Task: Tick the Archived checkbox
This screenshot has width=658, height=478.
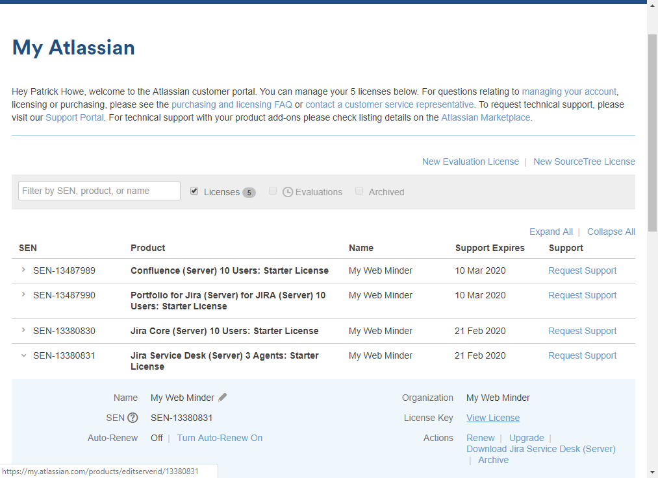Action: pyautogui.click(x=359, y=191)
